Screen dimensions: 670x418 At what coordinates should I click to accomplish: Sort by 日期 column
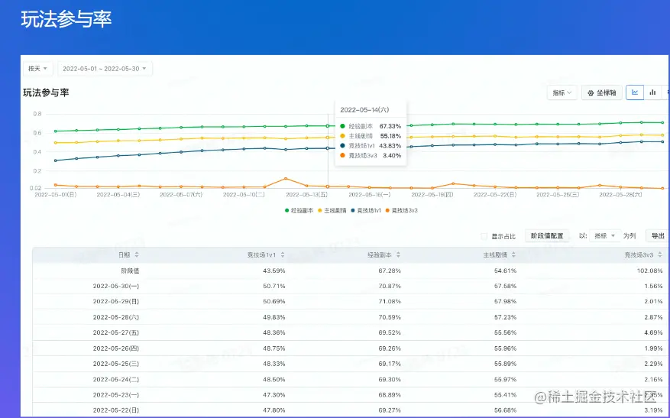pos(137,254)
